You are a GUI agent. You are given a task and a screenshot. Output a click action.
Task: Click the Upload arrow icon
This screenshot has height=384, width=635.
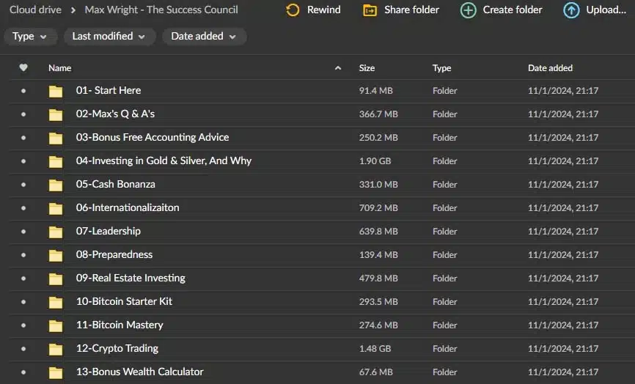pos(571,10)
